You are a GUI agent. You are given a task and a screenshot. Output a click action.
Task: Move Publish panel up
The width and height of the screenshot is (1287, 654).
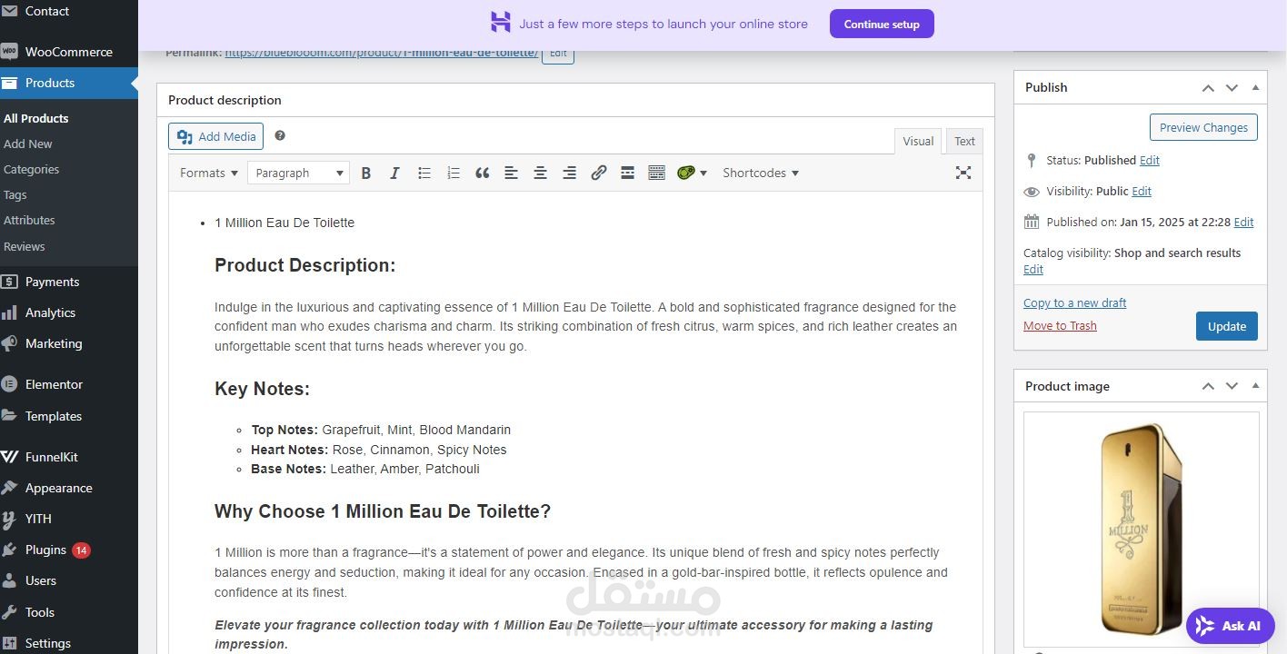click(1208, 87)
